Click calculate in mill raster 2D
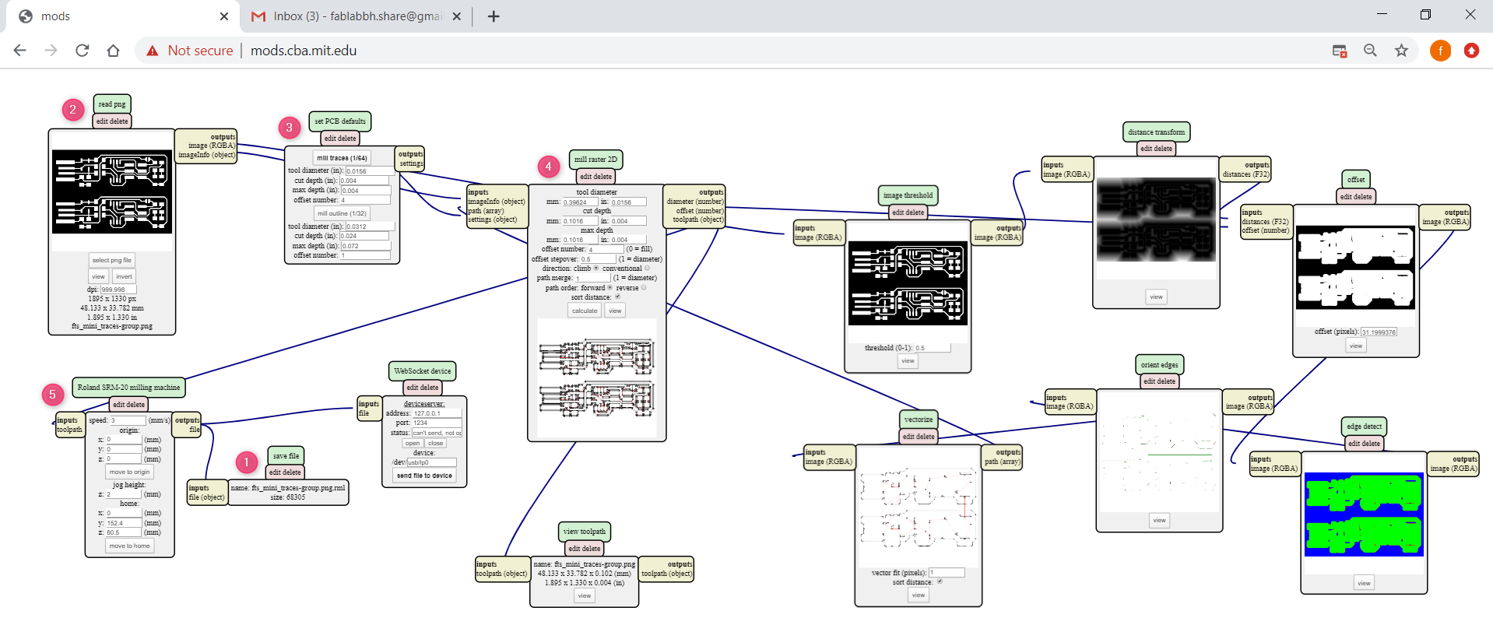This screenshot has height=632, width=1493. (x=585, y=311)
